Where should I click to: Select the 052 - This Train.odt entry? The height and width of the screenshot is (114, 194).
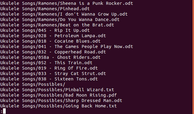tap(46, 63)
